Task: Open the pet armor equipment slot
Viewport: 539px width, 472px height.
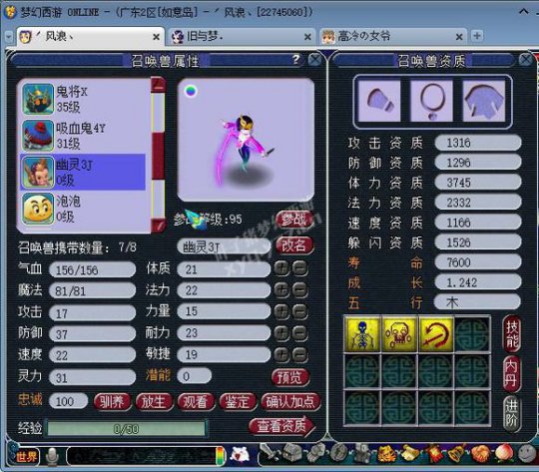Action: (483, 101)
